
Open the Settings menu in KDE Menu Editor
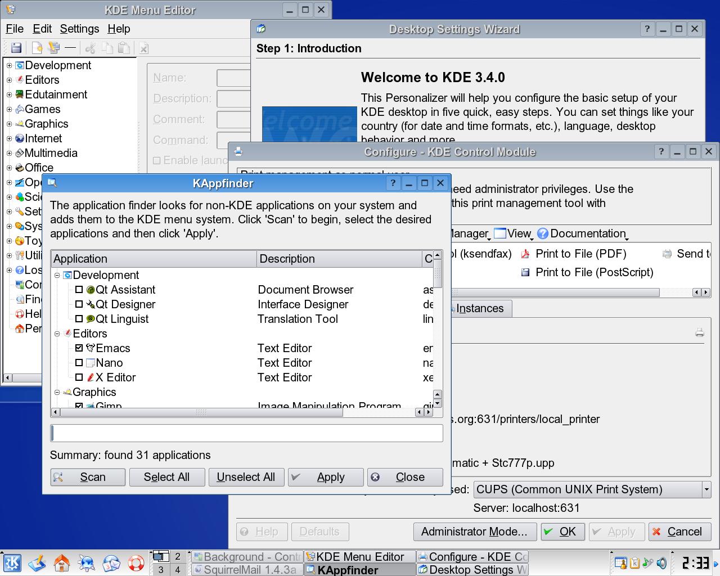[x=79, y=29]
